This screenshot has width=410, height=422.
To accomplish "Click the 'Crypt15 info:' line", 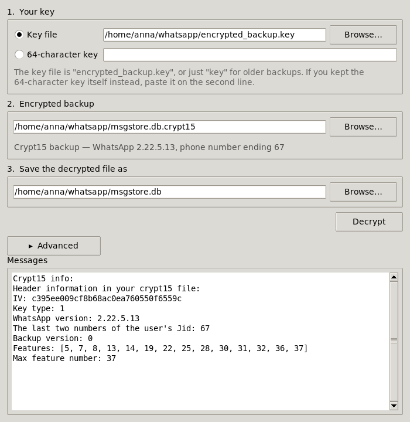I will coord(43,278).
